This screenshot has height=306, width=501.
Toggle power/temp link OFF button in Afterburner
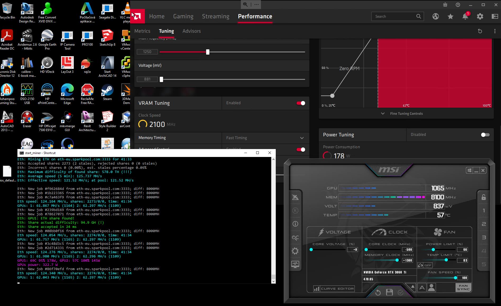[x=425, y=265]
